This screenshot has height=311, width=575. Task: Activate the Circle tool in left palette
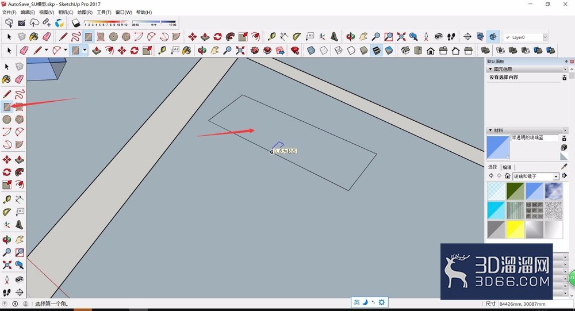6,119
